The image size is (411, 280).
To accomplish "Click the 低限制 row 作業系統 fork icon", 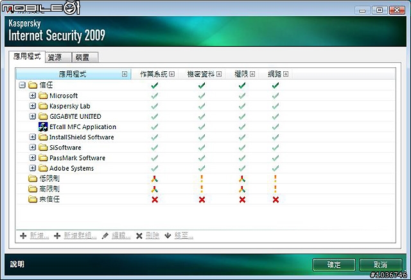I will point(155,179).
